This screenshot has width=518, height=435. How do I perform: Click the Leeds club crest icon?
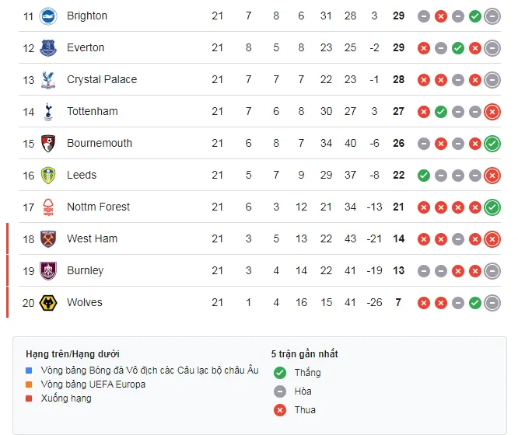[x=48, y=175]
